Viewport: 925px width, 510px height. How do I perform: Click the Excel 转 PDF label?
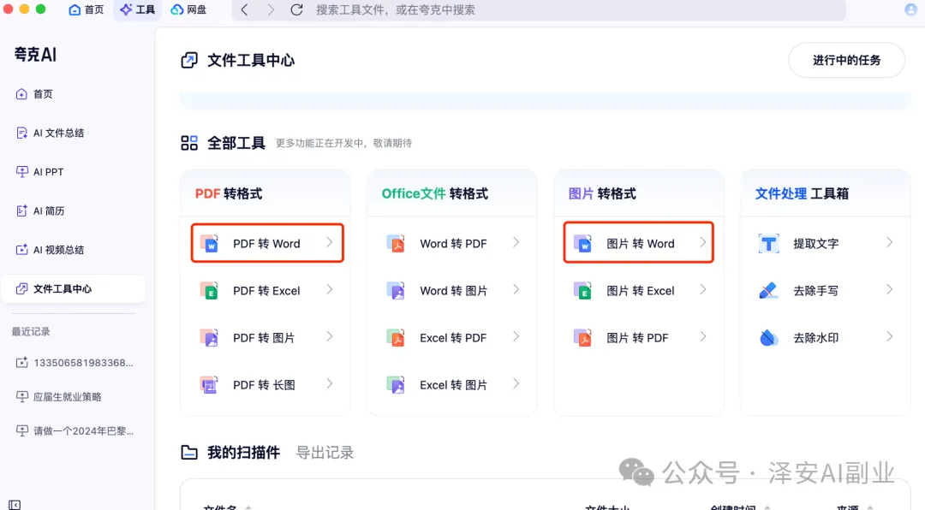coord(453,338)
